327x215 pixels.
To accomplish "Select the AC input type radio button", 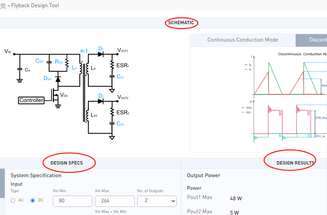I will 13,200.
